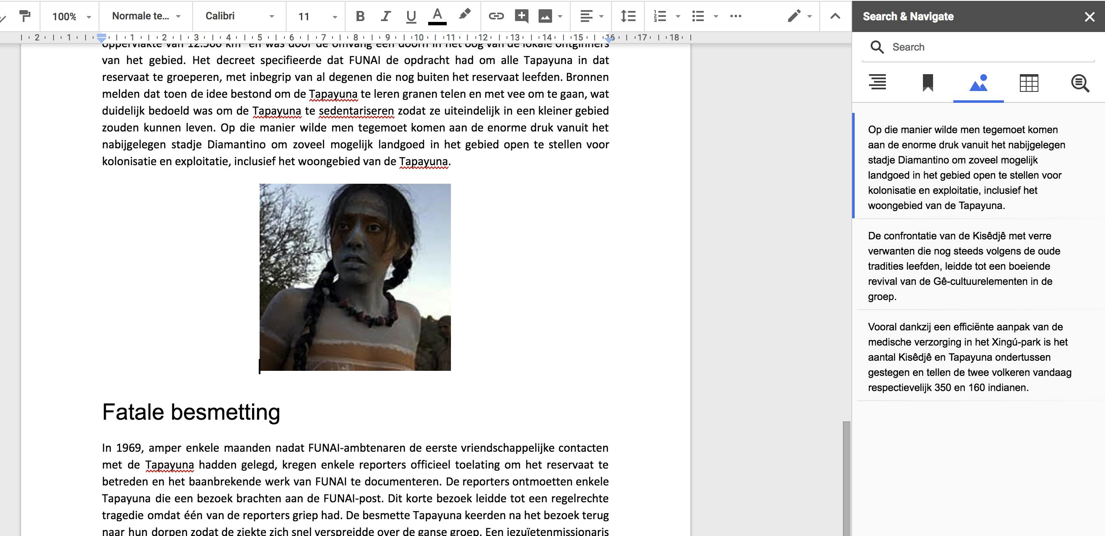Open more toolbar options ellipsis
The width and height of the screenshot is (1105, 536).
click(x=735, y=16)
